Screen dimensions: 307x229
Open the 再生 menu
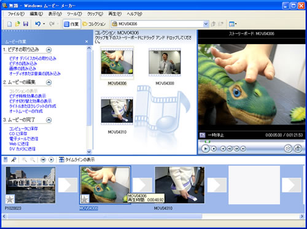(x=115, y=14)
